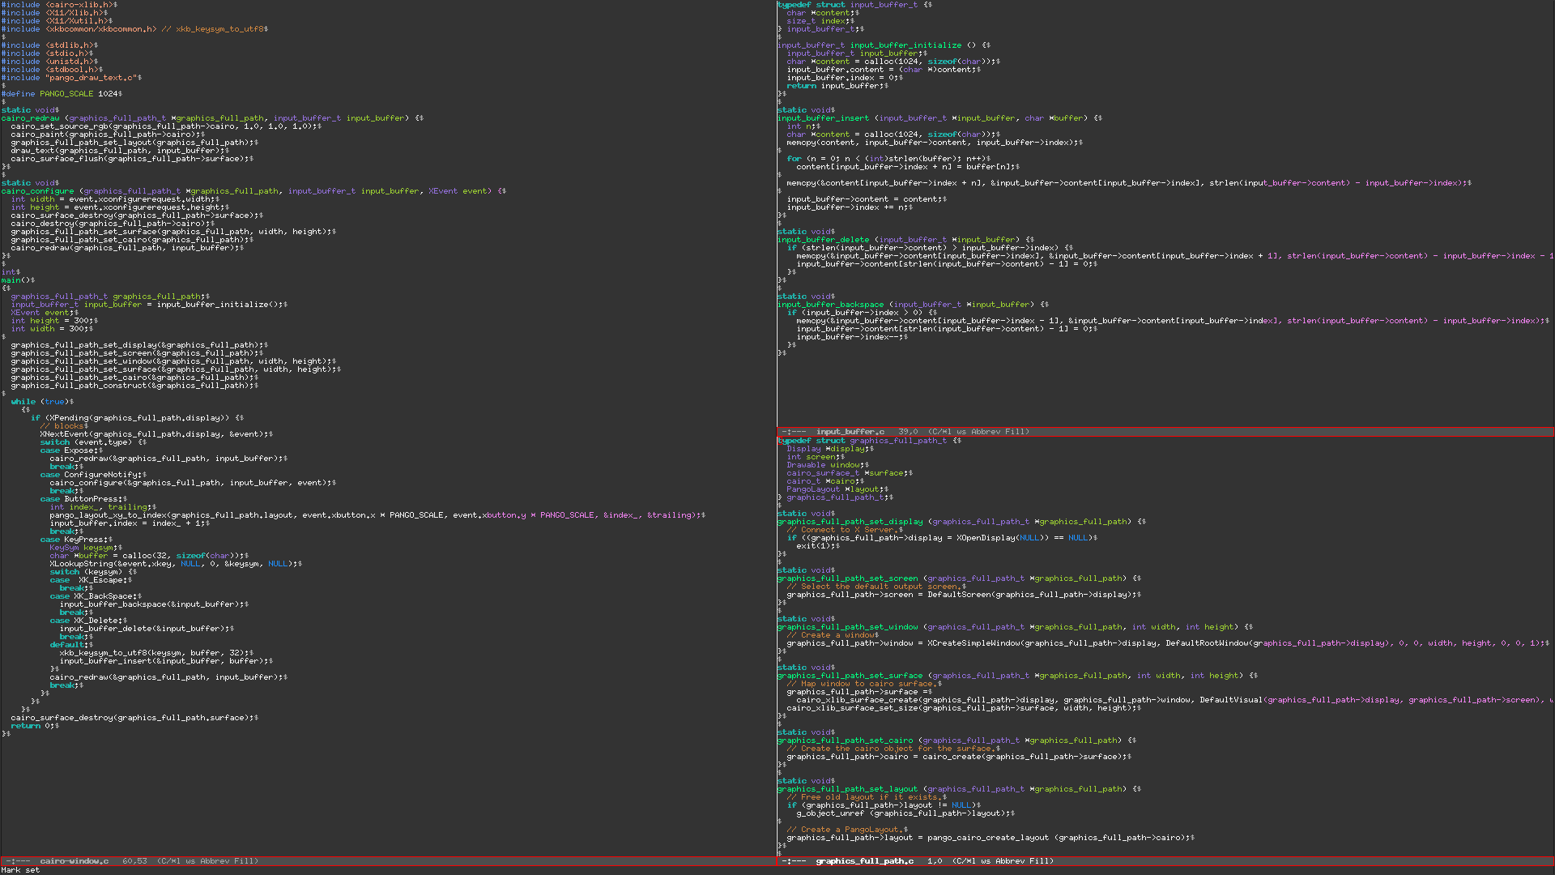Click the g_object_unref call line
Image resolution: width=1555 pixels, height=875 pixels.
[905, 813]
